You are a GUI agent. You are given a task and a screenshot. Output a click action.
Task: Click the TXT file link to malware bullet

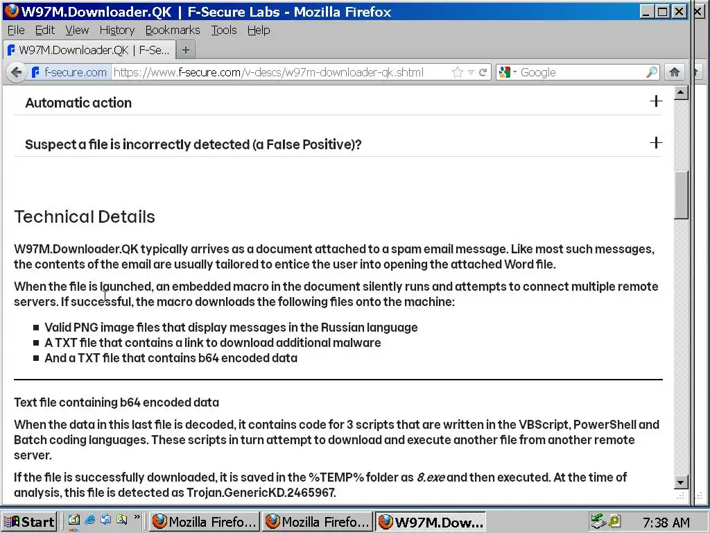(x=213, y=343)
